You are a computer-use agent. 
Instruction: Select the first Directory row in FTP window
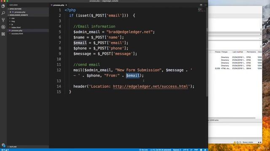click(x=235, y=57)
